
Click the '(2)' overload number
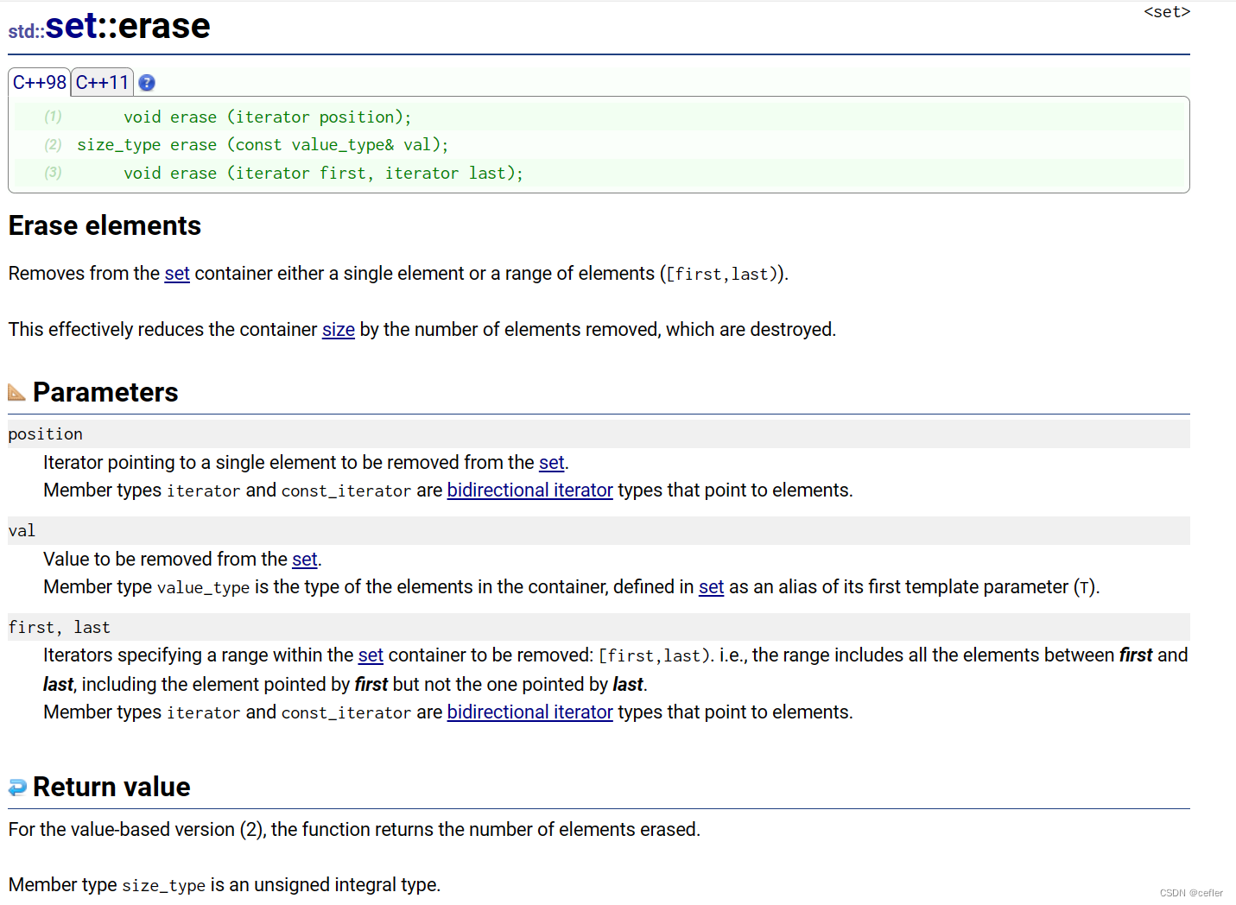pos(53,144)
